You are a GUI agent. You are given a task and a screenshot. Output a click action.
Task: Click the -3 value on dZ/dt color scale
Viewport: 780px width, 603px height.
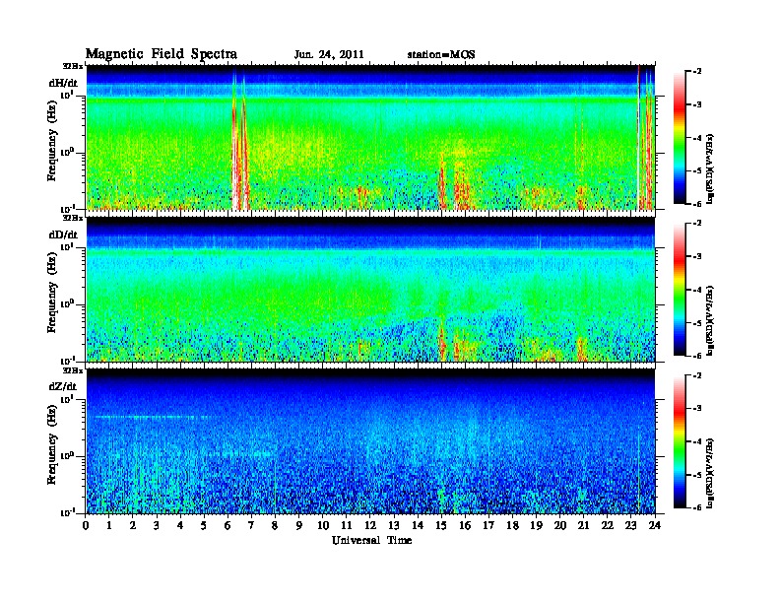(697, 409)
